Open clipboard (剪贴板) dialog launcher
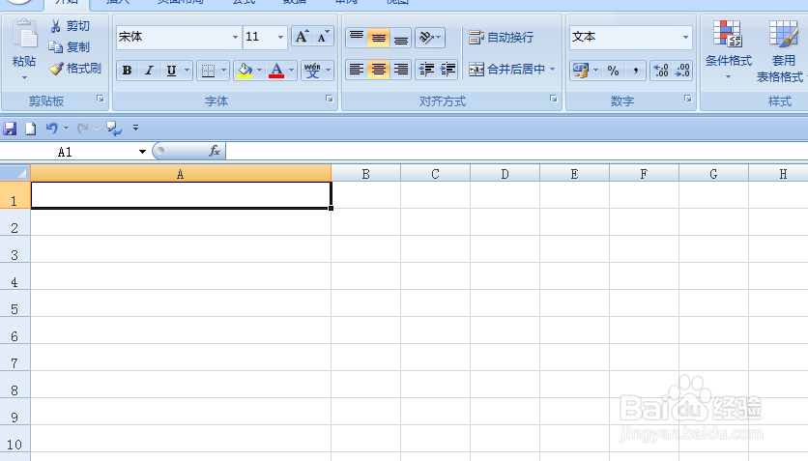This screenshot has width=808, height=461. pos(101,99)
